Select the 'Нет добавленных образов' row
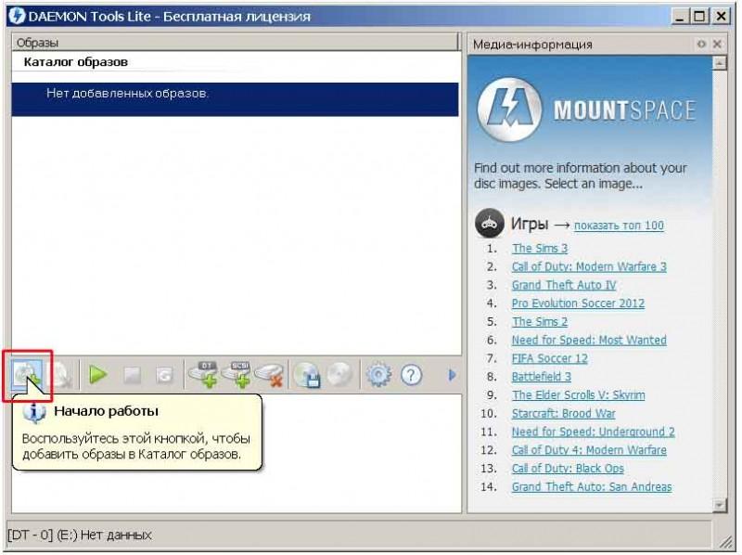 coord(236,99)
